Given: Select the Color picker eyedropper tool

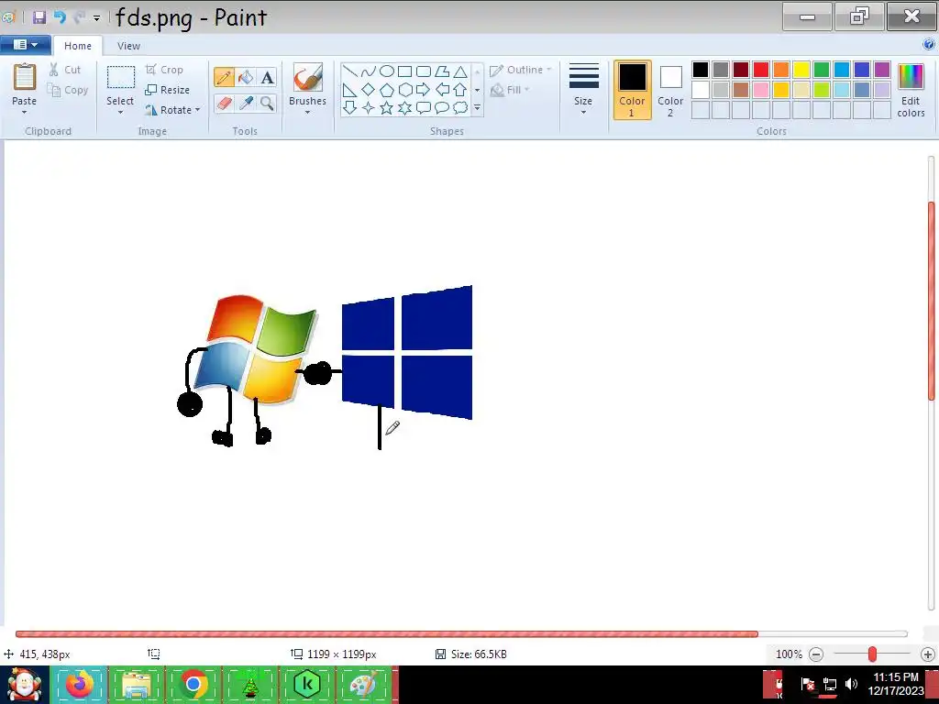Looking at the screenshot, I should click(x=246, y=103).
